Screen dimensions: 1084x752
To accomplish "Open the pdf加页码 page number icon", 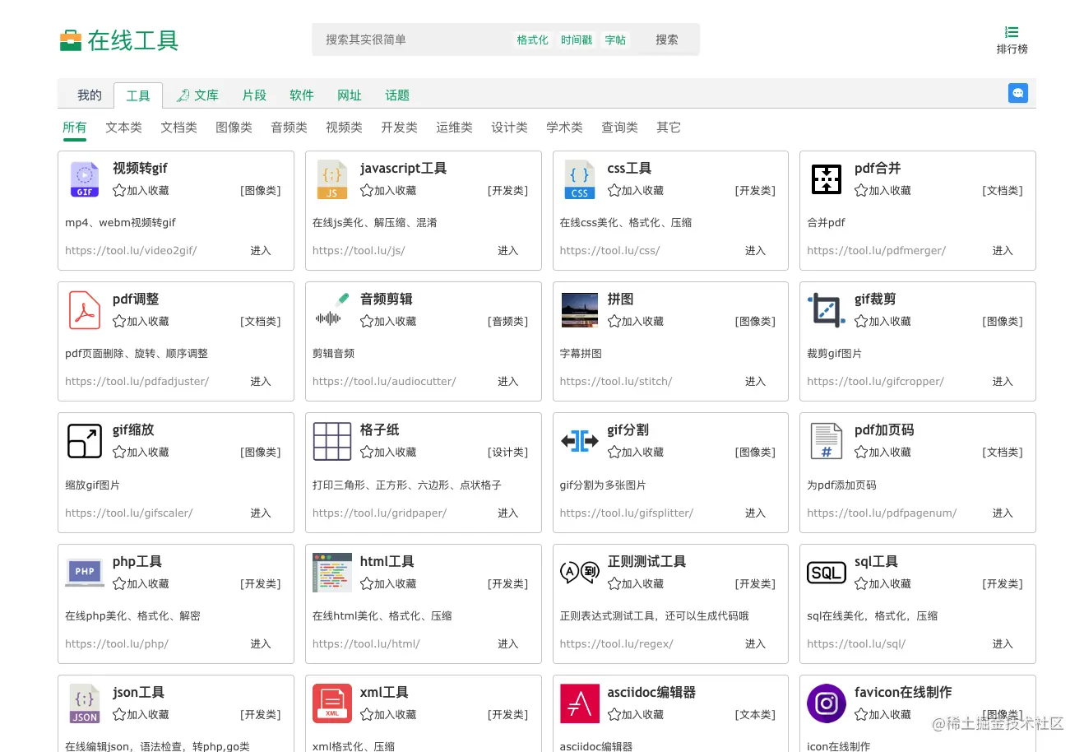I will 827,441.
